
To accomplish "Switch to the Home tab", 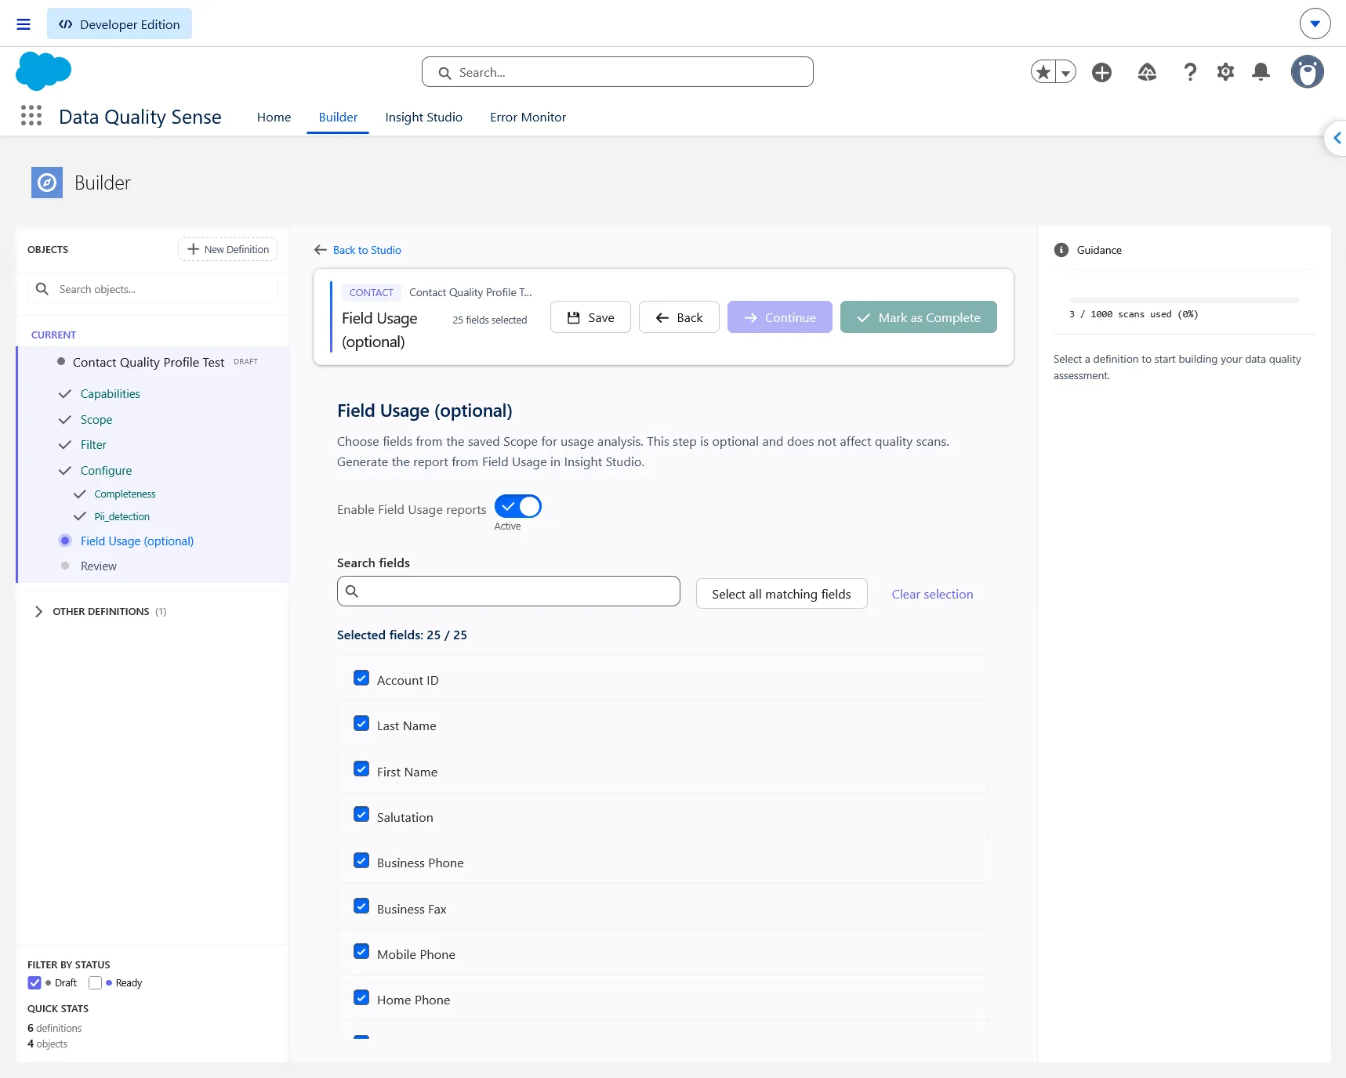I will 274,117.
